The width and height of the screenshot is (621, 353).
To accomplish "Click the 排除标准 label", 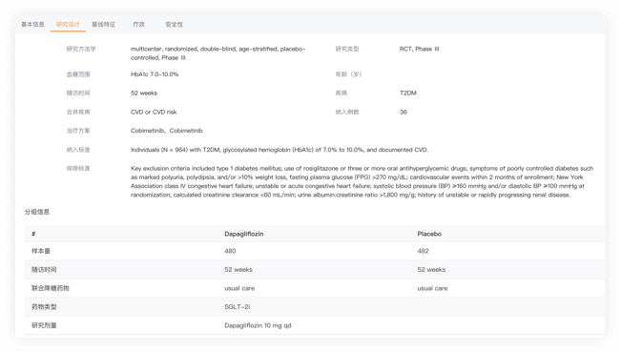I will tap(78, 168).
